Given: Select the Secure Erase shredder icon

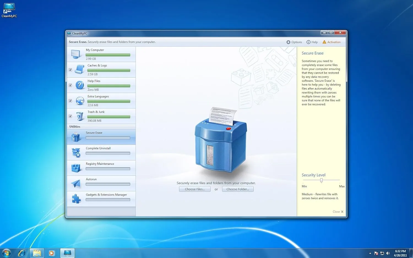Looking at the screenshot, I should 75,136.
